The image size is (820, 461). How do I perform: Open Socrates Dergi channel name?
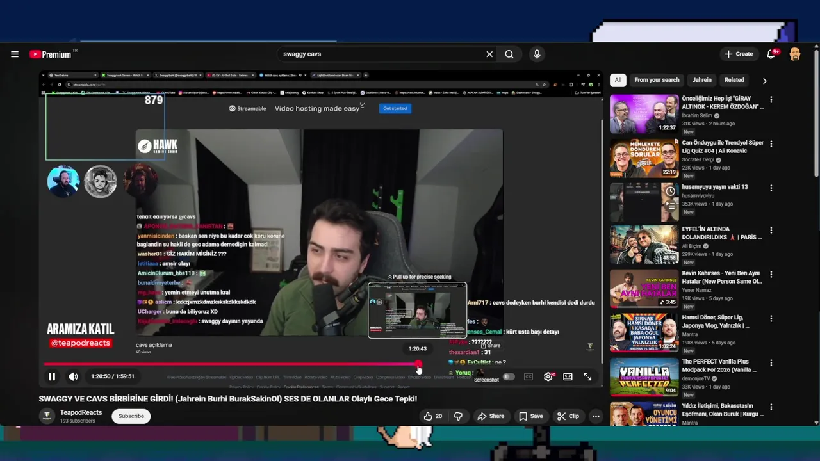pyautogui.click(x=700, y=160)
